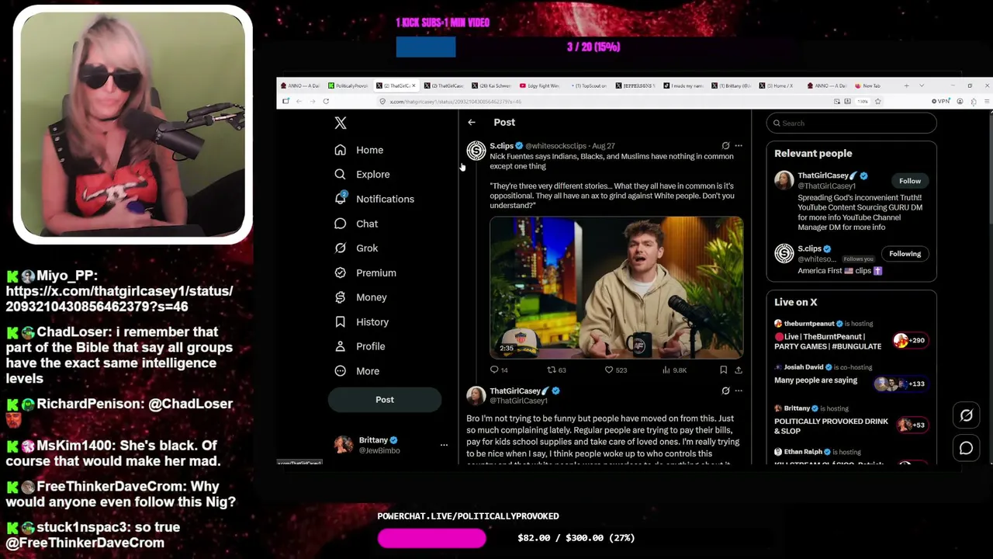The height and width of the screenshot is (559, 993).
Task: Open the floating messages button
Action: coord(967,448)
